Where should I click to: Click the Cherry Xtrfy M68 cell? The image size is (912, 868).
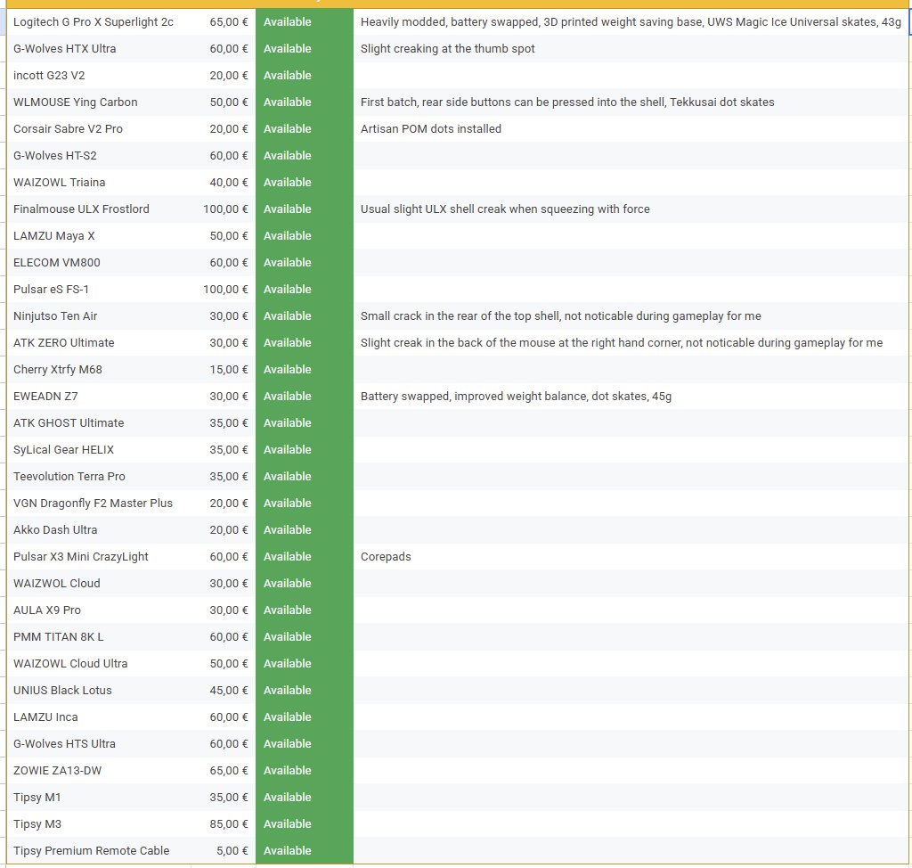(x=99, y=370)
